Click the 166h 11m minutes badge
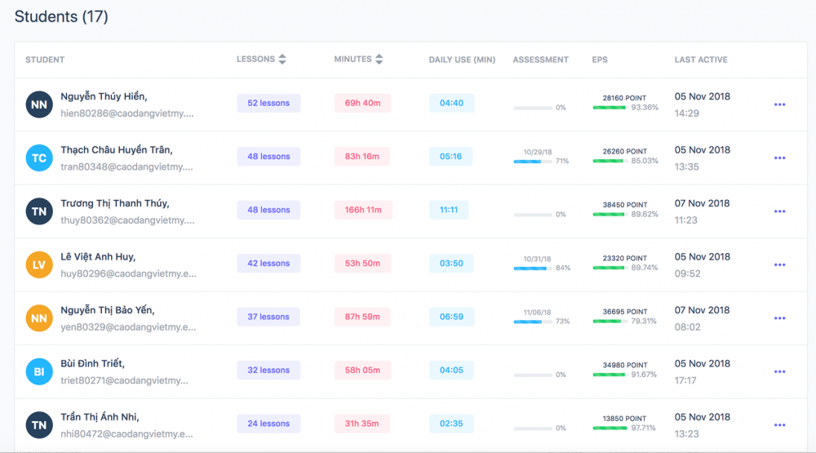816x453 pixels. [363, 210]
